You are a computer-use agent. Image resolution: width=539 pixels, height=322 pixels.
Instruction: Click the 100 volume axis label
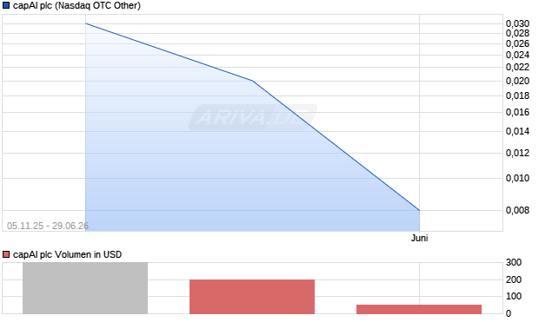point(514,296)
